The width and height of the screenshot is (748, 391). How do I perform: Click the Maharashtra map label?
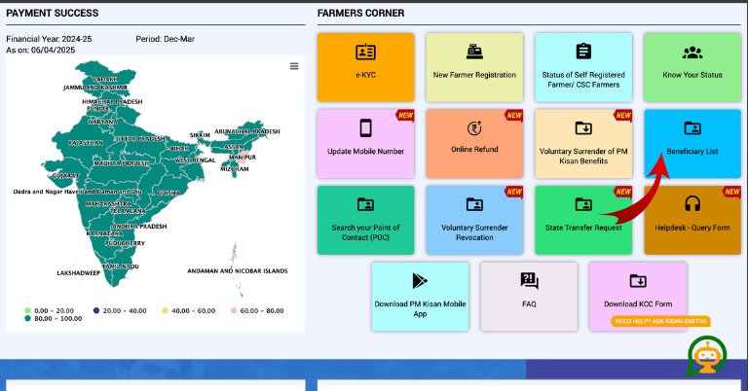point(109,204)
